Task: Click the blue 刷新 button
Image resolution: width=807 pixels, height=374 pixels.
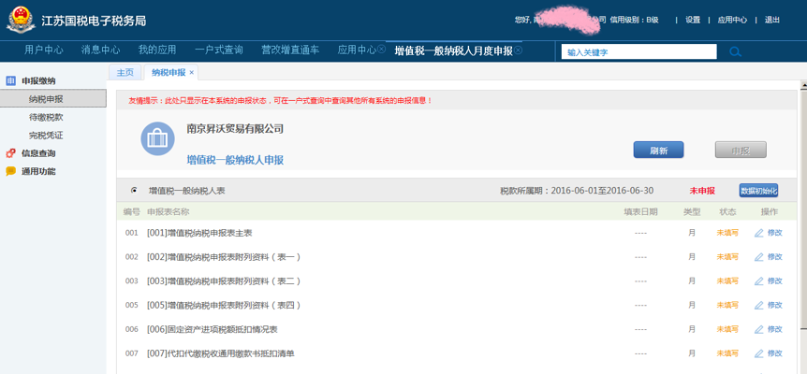Action: tap(658, 150)
